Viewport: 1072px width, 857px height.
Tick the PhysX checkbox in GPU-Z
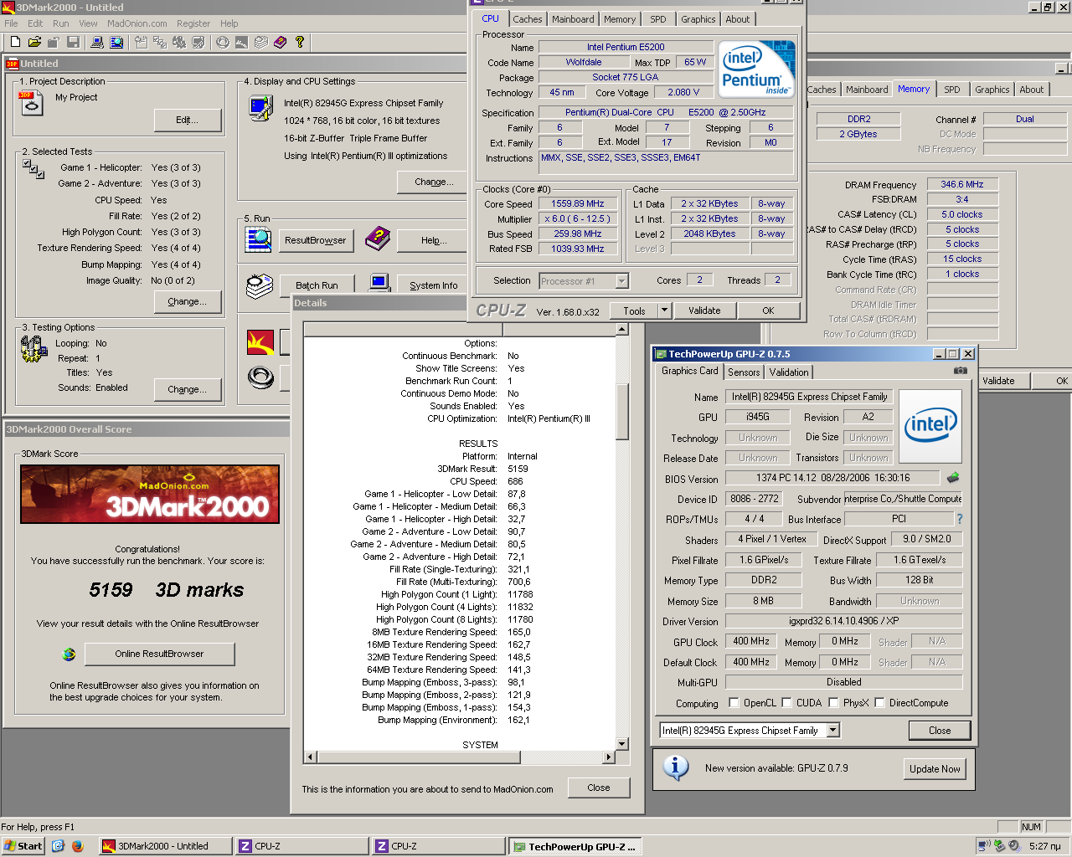pyautogui.click(x=833, y=703)
